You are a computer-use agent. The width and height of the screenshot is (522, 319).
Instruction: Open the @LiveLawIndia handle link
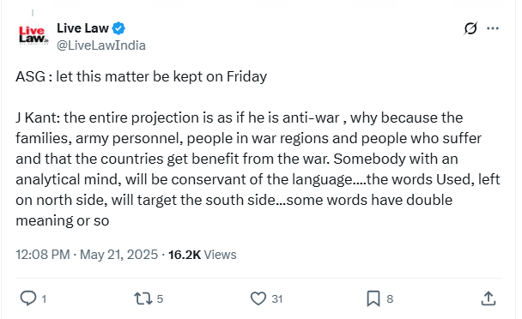click(101, 45)
